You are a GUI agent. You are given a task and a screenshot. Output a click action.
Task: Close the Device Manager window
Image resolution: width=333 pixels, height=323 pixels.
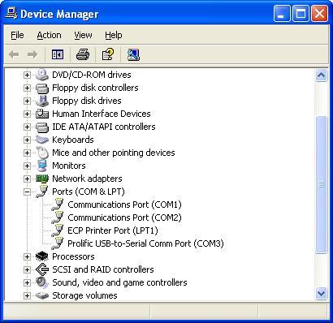click(319, 14)
